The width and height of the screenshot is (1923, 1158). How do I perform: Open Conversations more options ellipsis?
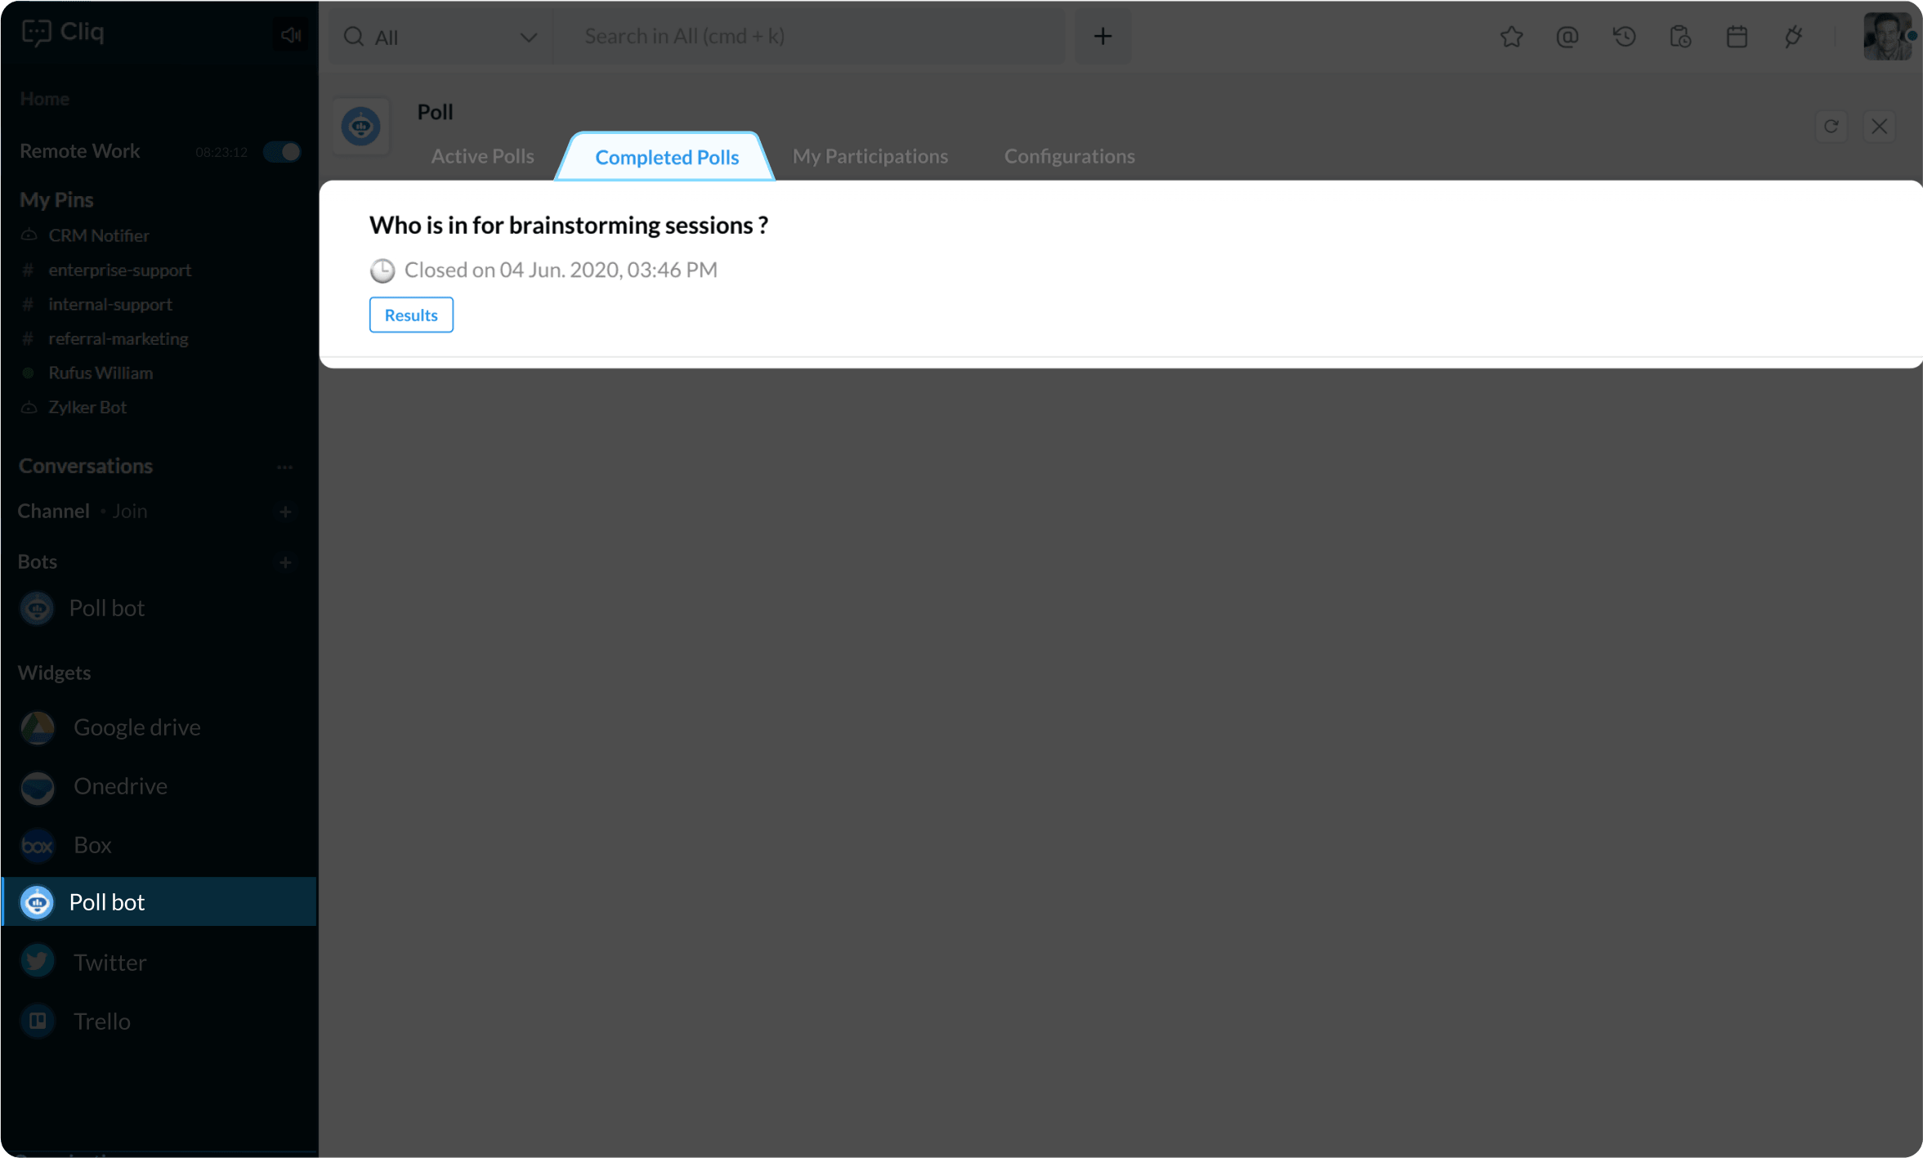pos(284,467)
